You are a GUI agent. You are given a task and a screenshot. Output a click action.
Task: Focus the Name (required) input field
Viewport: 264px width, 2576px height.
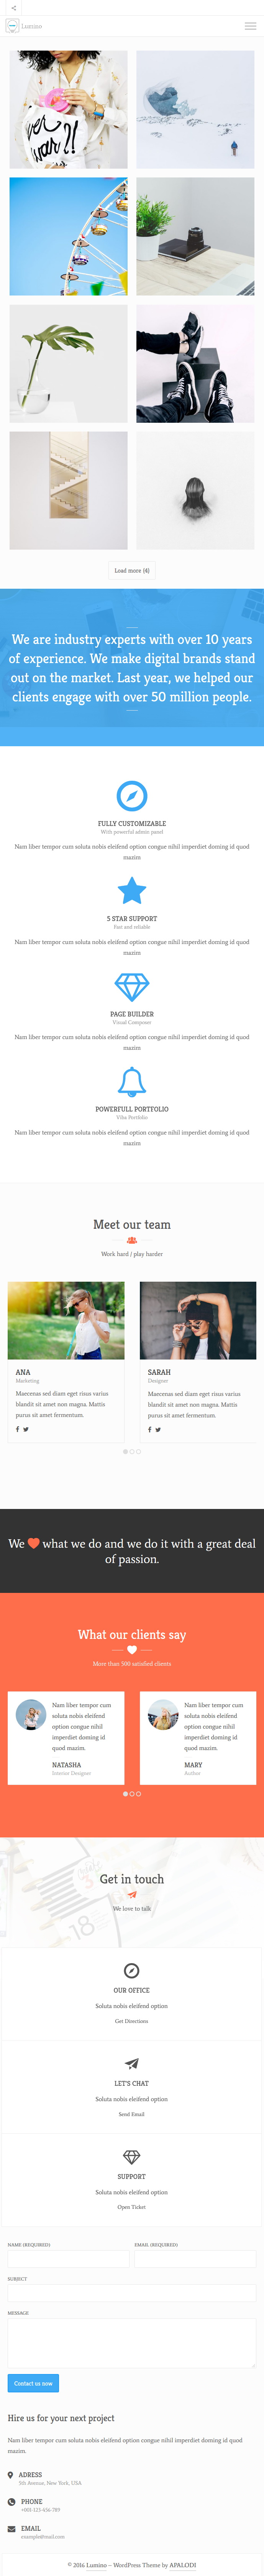coord(68,2259)
